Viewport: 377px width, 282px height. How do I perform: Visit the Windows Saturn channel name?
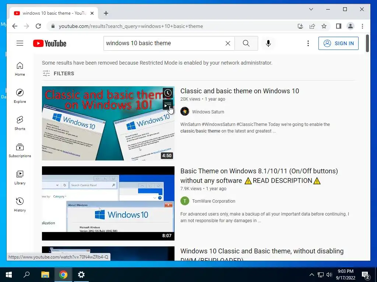[208, 112]
